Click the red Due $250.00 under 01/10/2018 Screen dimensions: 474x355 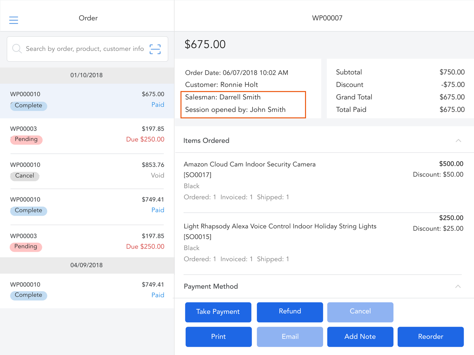point(145,140)
